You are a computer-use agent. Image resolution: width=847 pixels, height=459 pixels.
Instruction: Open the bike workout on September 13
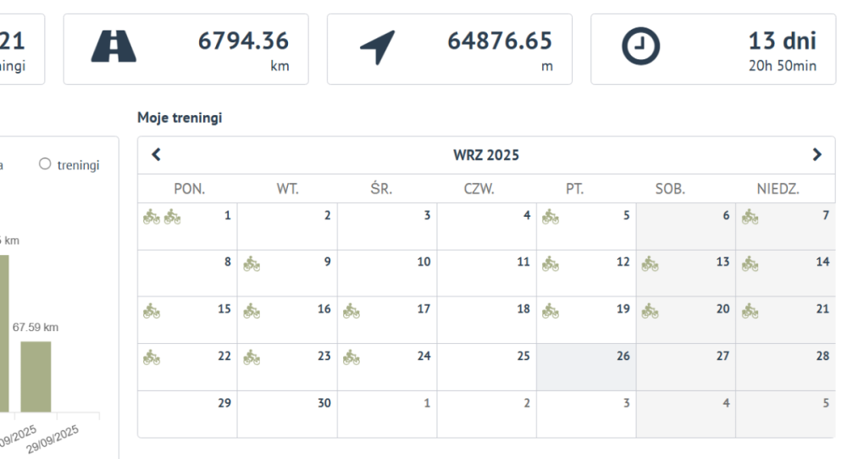650,264
